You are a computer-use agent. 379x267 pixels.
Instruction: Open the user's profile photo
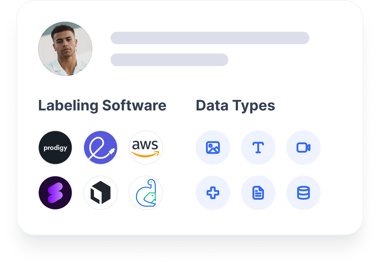(x=65, y=49)
